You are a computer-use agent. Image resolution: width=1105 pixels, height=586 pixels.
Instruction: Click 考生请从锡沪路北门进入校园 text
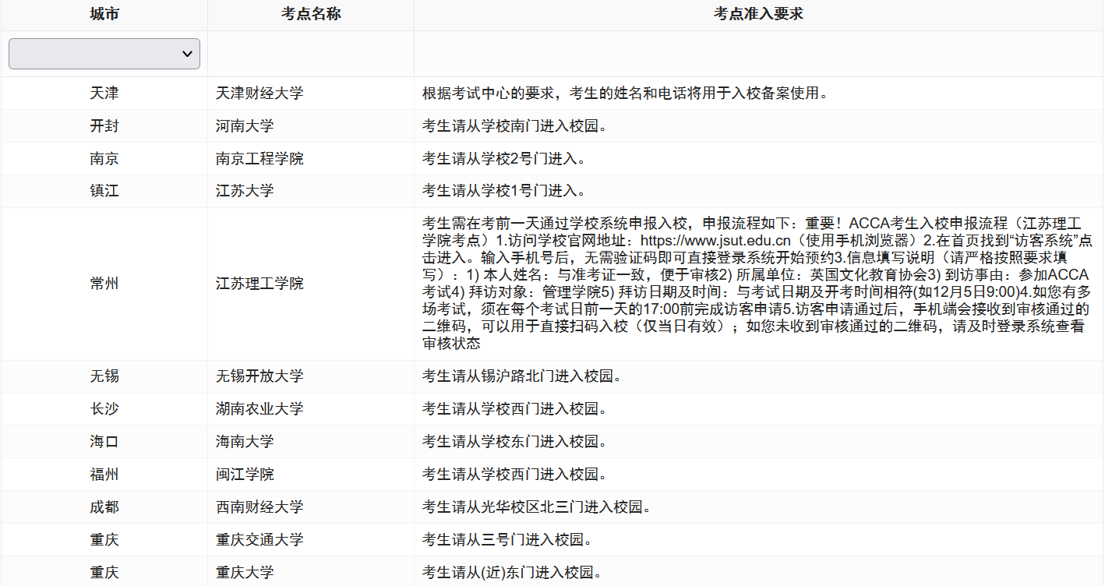522,377
